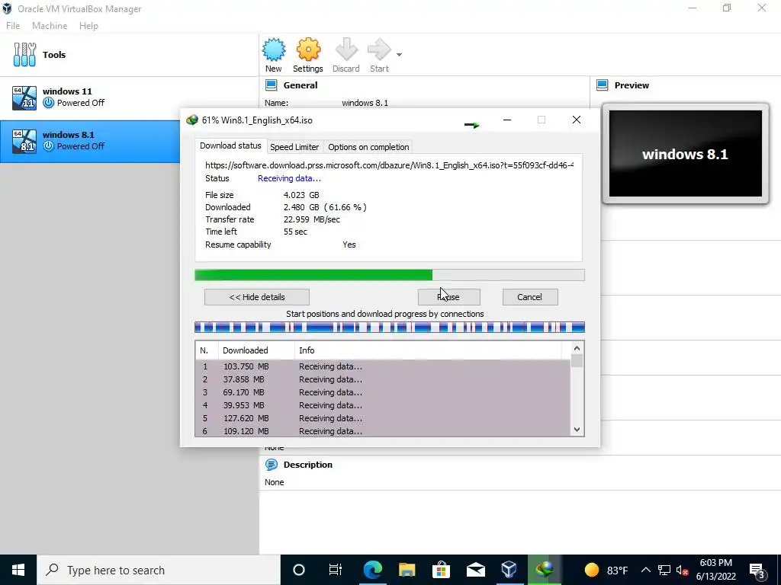Click the windows 8.1 preview thumbnail
781x585 pixels.
[x=686, y=154]
